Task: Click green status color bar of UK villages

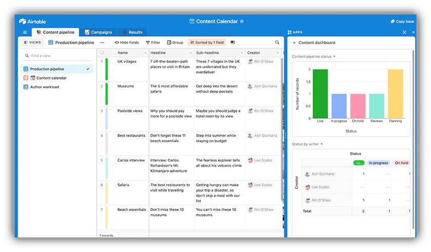Action: (107, 69)
